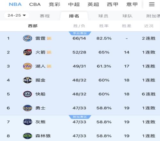
Task: Open the 森林狼 team row
Action: pyautogui.click(x=80, y=136)
